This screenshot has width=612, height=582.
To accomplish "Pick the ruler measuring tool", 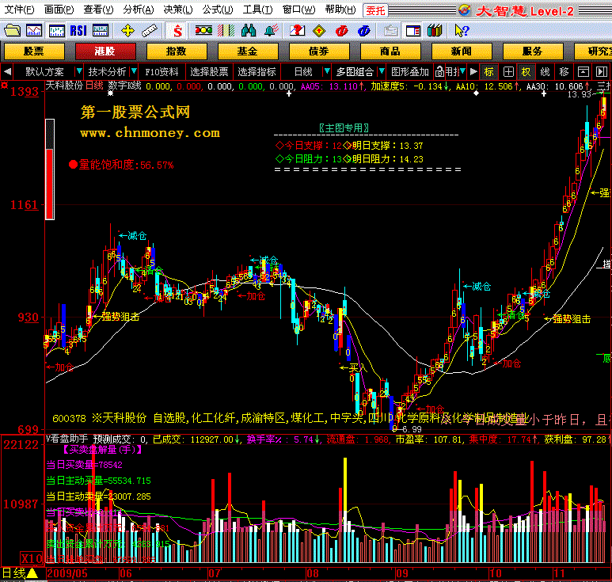I will 149,30.
